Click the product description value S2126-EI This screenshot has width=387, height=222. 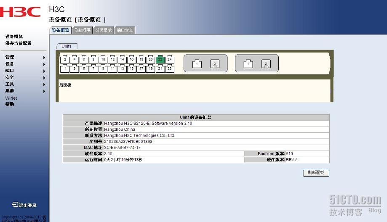tap(148, 123)
